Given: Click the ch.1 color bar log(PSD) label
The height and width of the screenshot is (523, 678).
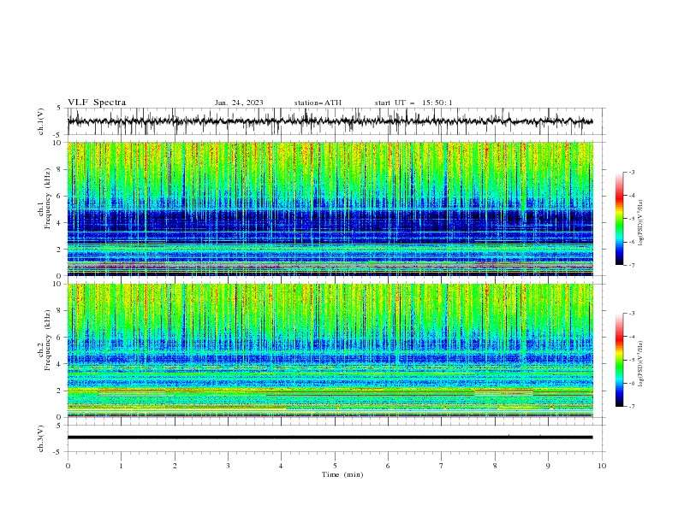Looking at the screenshot, I should click(x=641, y=223).
